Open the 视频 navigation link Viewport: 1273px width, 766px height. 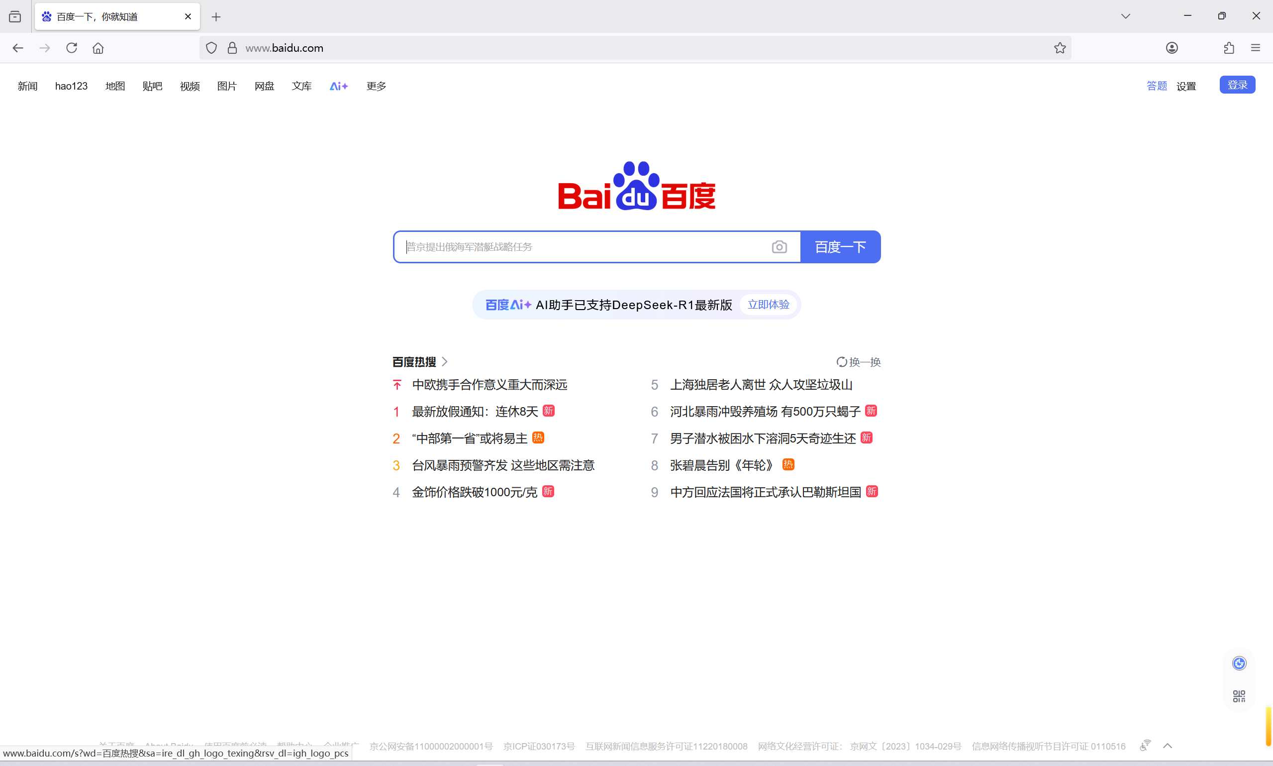coord(190,86)
